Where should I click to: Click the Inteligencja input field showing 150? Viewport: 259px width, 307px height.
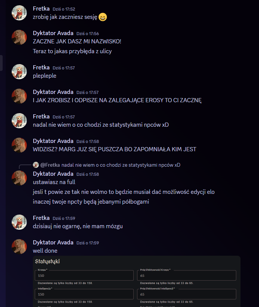point(84,294)
